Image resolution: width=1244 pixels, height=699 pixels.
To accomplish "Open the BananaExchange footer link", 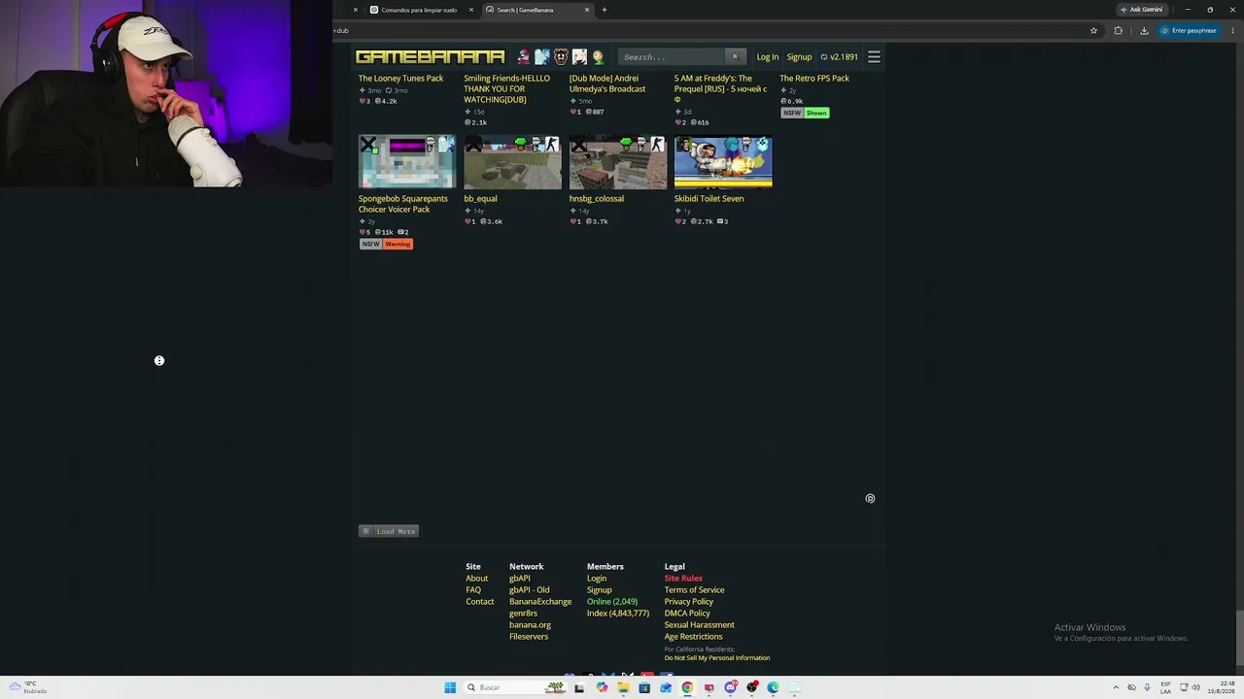I will pyautogui.click(x=540, y=602).
